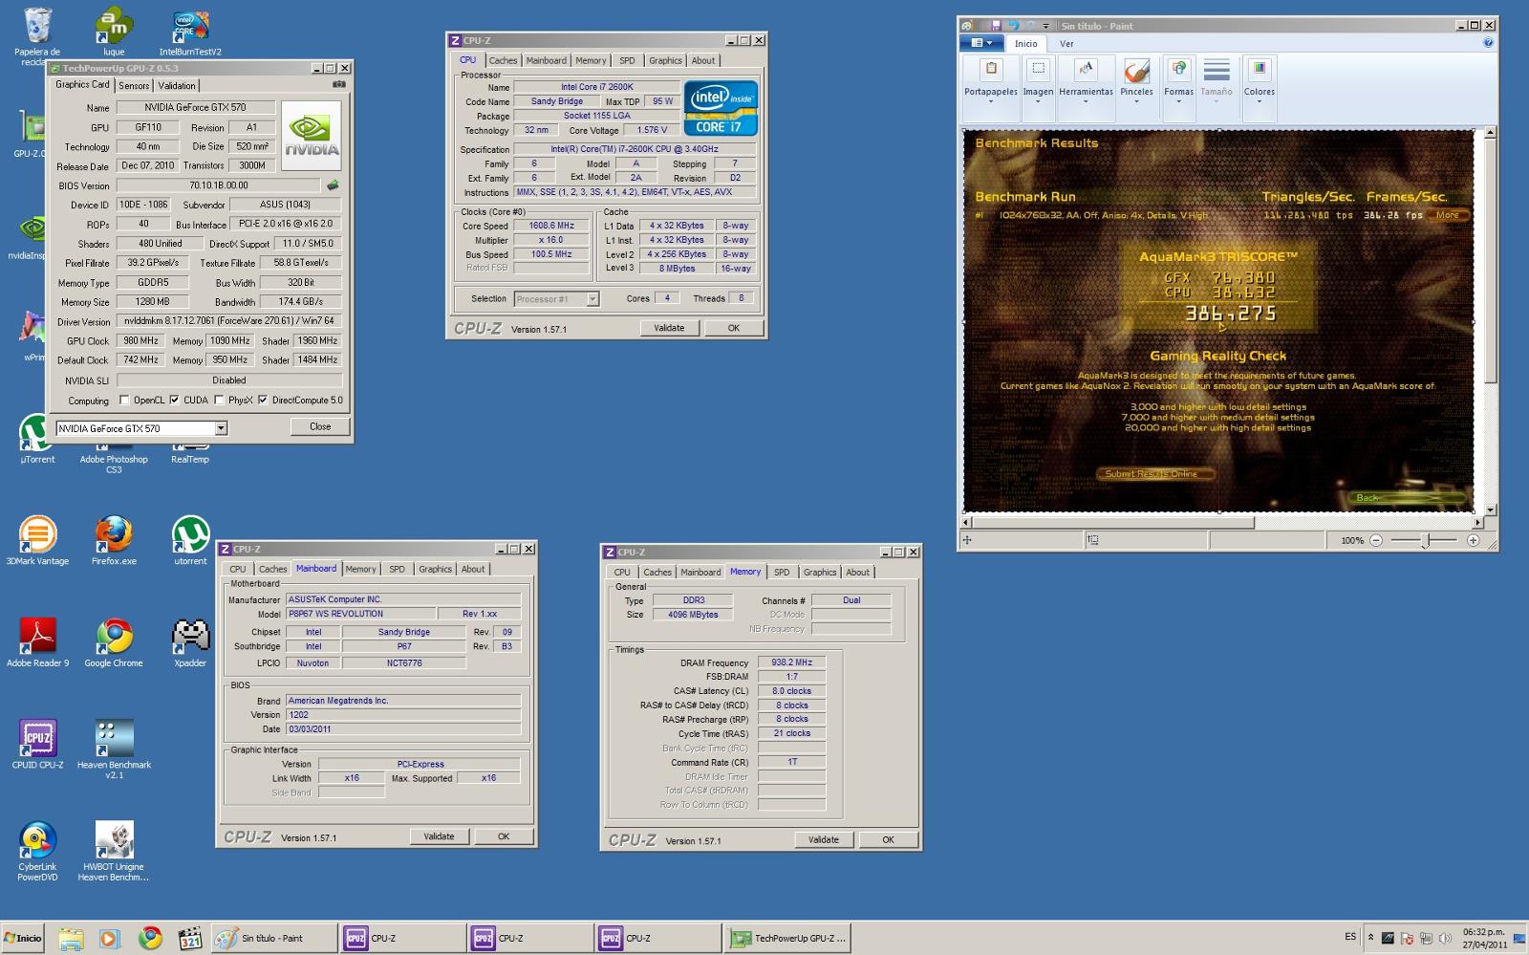Viewport: 1529px width, 955px height.
Task: Open Google Chrome desktop icon
Action: [114, 642]
